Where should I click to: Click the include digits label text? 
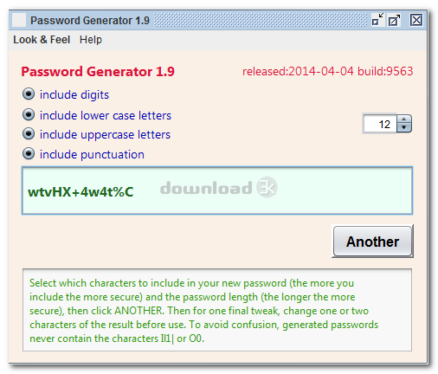[x=74, y=95]
